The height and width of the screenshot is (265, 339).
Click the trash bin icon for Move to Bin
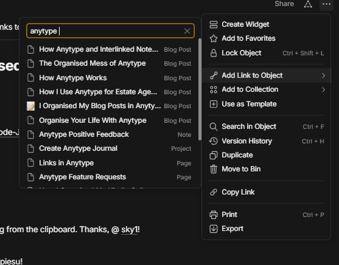[214, 169]
